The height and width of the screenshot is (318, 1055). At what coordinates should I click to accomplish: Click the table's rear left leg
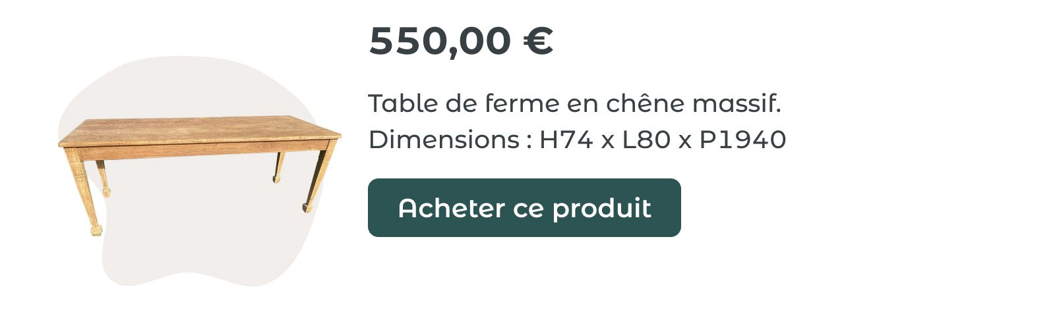pos(104,178)
